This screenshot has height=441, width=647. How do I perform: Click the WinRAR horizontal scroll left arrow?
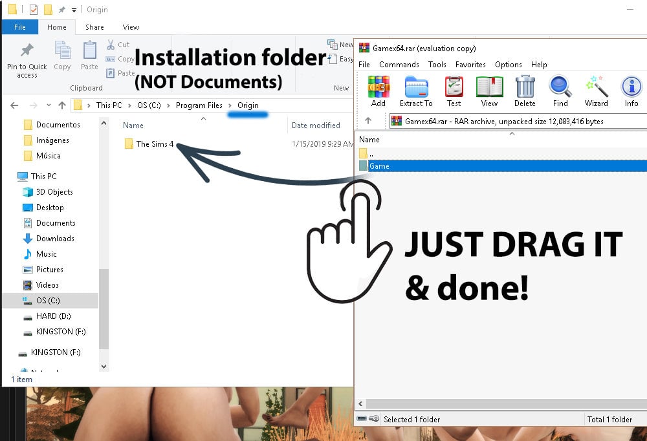click(x=360, y=404)
